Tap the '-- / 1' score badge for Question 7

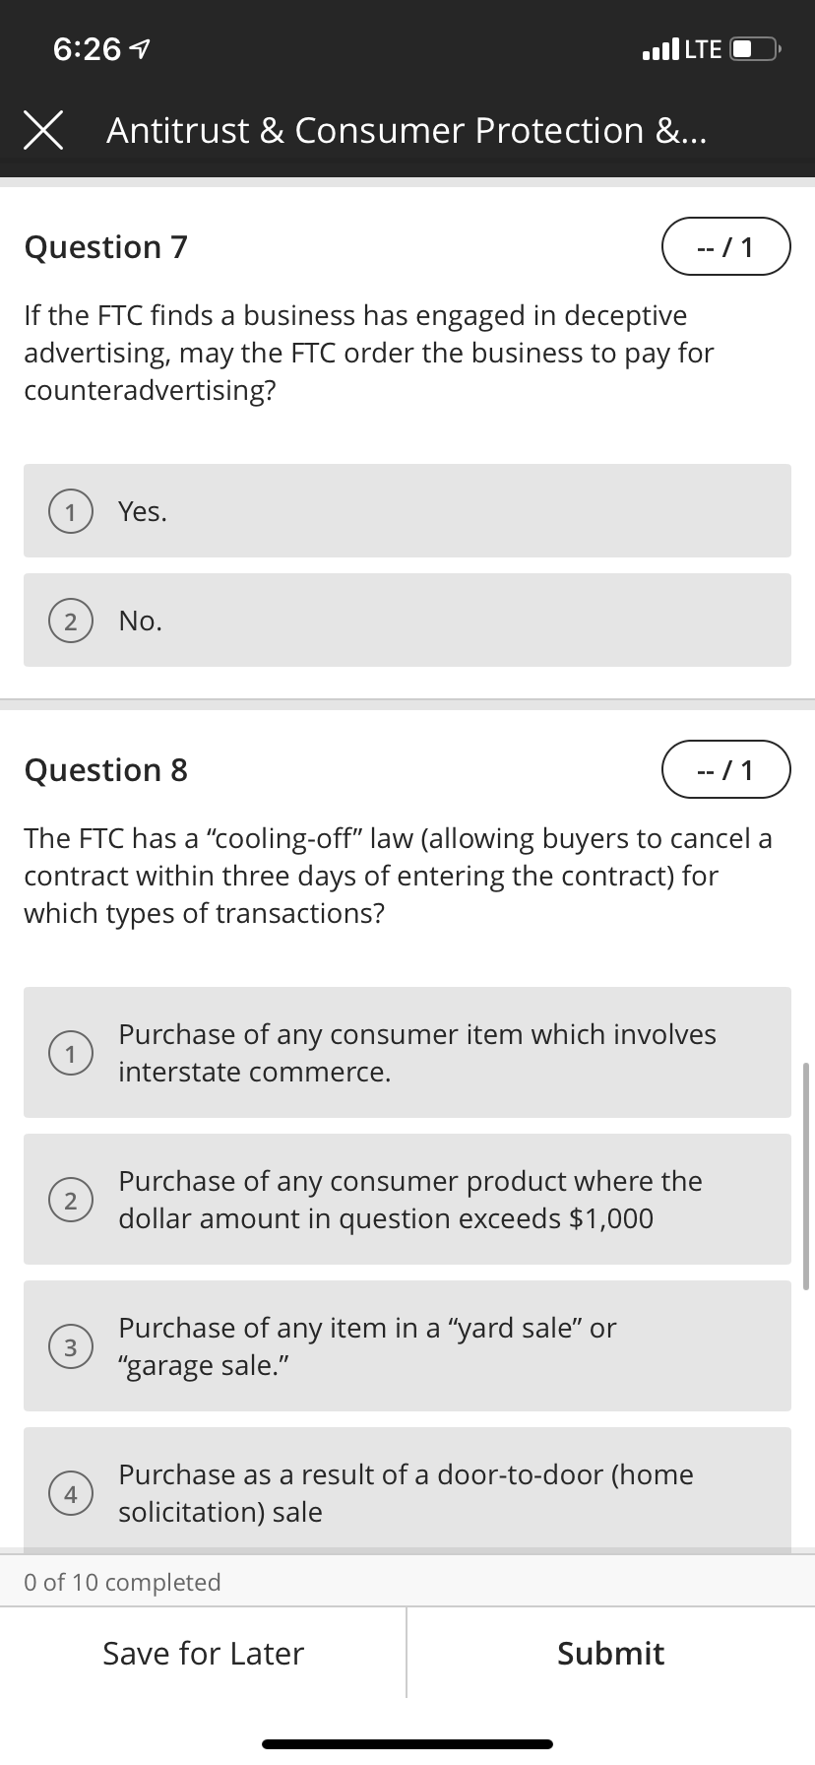[x=726, y=246]
